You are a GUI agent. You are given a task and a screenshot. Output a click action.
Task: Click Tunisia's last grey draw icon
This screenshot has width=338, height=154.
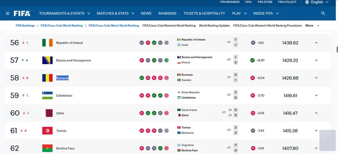point(166,130)
